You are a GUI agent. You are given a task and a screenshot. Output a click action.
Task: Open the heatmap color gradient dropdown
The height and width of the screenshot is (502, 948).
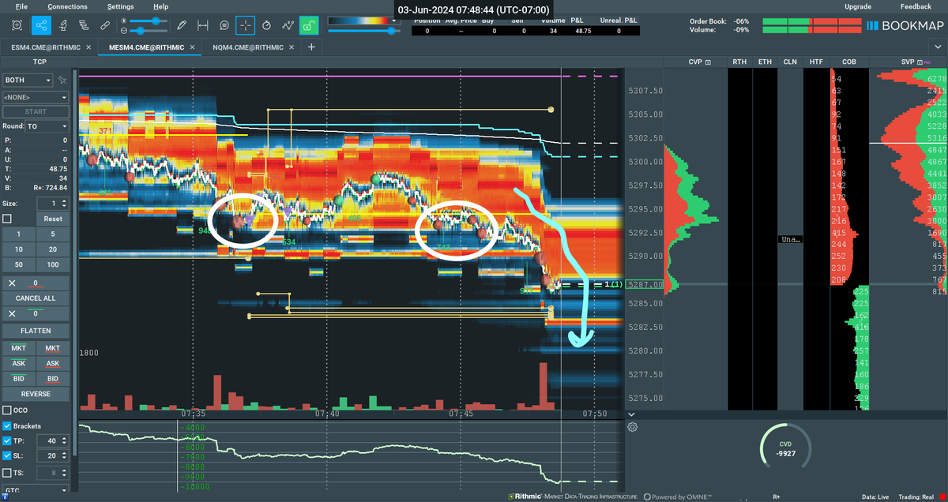point(363,21)
